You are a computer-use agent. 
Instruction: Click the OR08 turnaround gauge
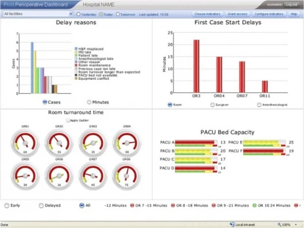point(126,176)
